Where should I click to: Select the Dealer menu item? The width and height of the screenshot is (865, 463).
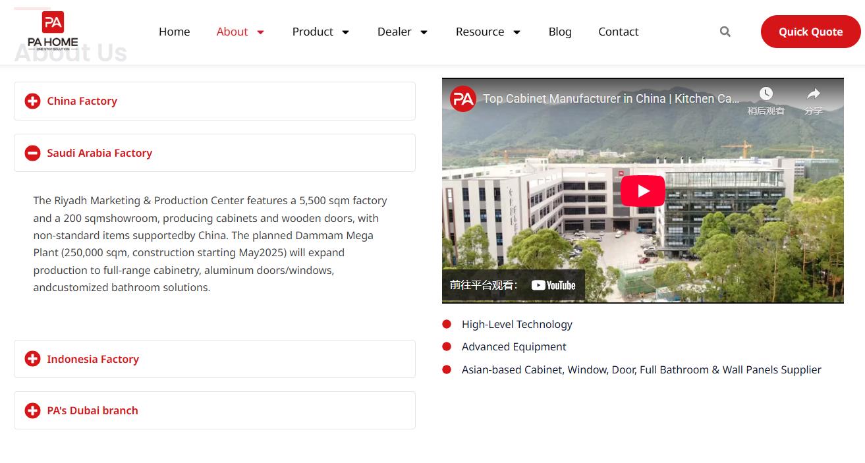click(395, 32)
